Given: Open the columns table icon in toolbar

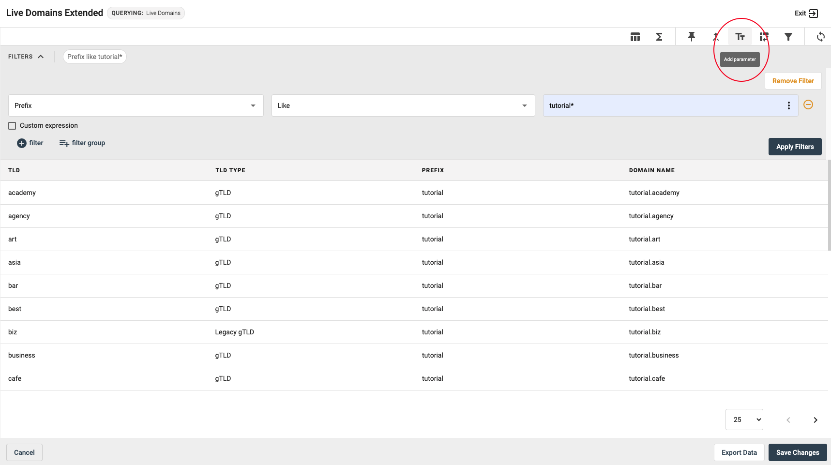Looking at the screenshot, I should (x=635, y=37).
